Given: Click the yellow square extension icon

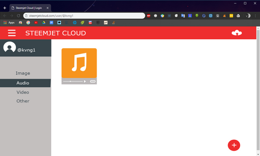Looking at the screenshot, I should point(231,16).
